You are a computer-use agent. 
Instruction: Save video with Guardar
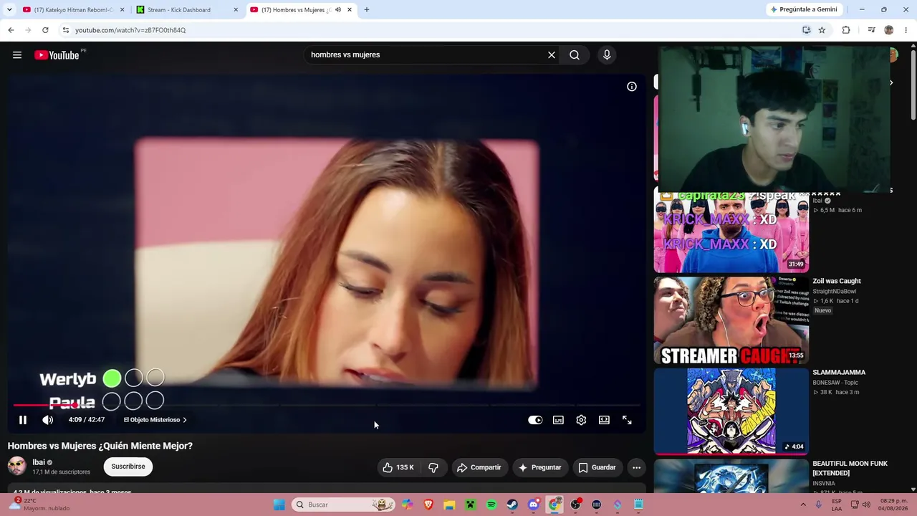click(597, 467)
